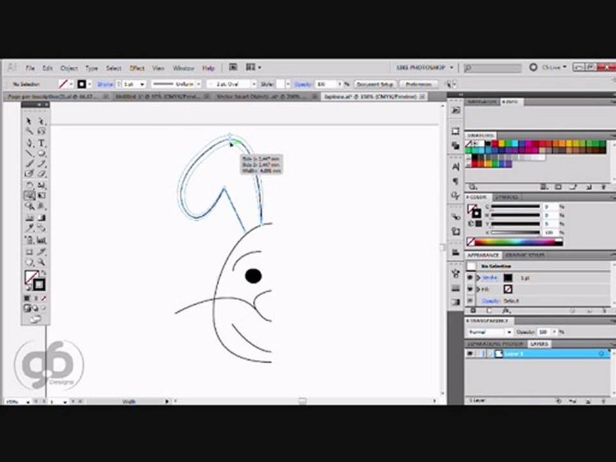Select the Selection (black arrow) tool

[29, 121]
